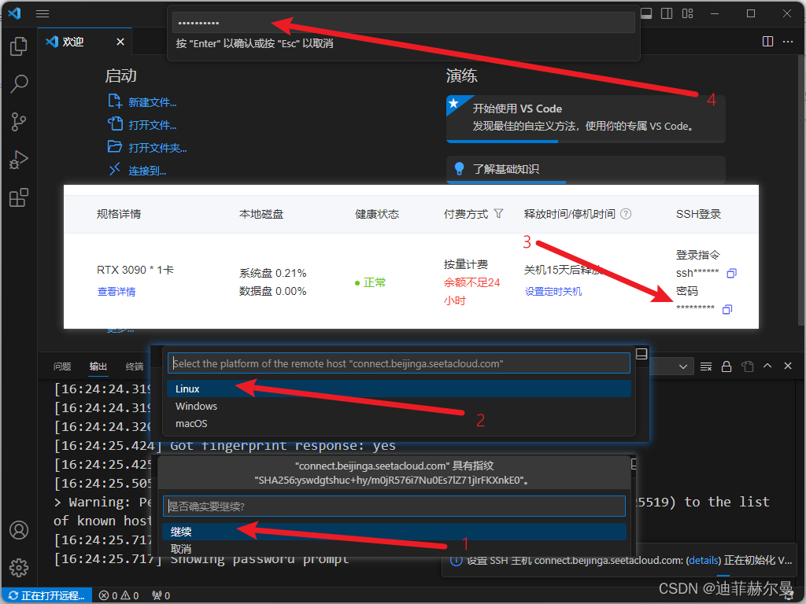Split the editor to the right

click(x=767, y=42)
